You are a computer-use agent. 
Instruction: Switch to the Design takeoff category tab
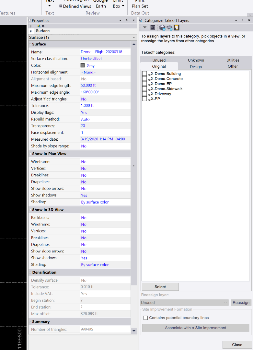[x=196, y=66]
